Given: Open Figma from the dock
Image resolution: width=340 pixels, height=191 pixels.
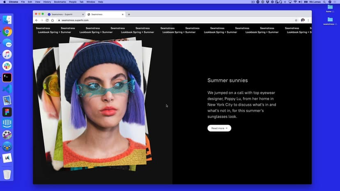Looking at the screenshot, I should pyautogui.click(x=7, y=112).
